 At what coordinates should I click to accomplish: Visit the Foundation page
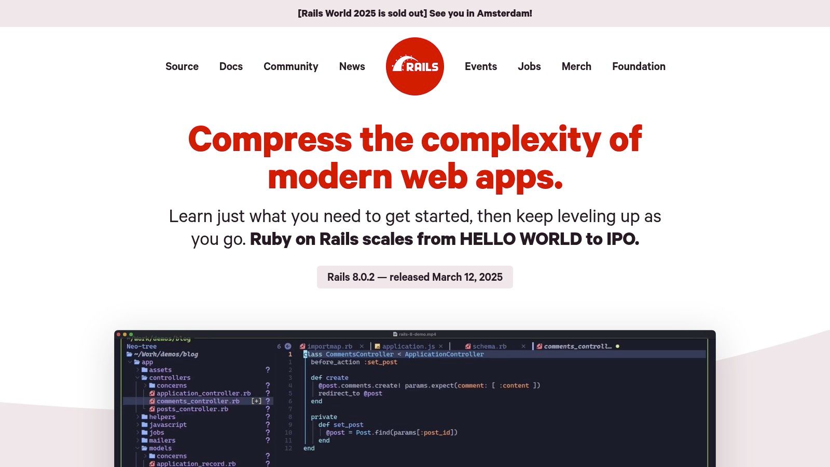pos(639,66)
